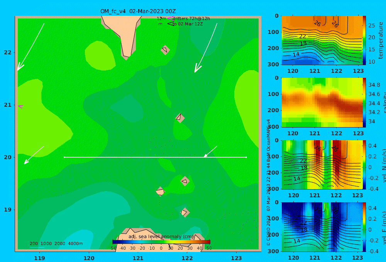Viewport: 386px width, 262px height.
Task: Click the 10 tick on temperature colorbar
Action: 372,62
